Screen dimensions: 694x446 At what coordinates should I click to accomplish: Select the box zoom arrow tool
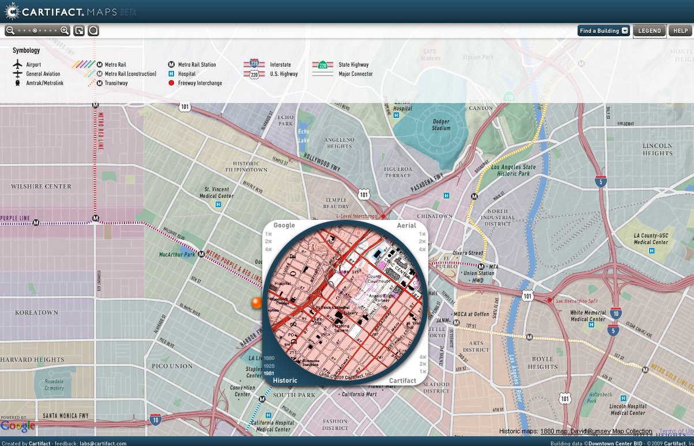click(x=80, y=31)
